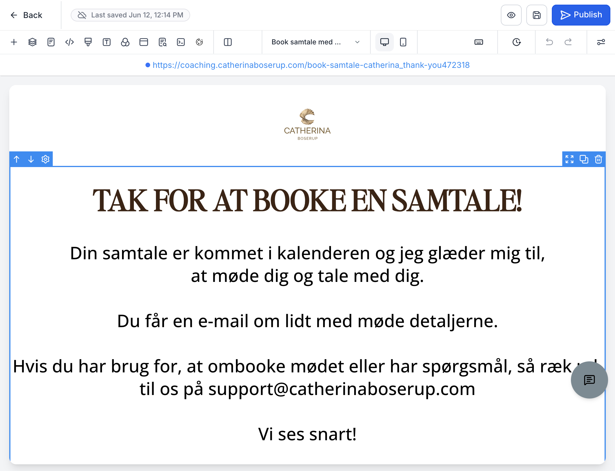
Task: Open page preview with the eye icon
Action: point(511,15)
